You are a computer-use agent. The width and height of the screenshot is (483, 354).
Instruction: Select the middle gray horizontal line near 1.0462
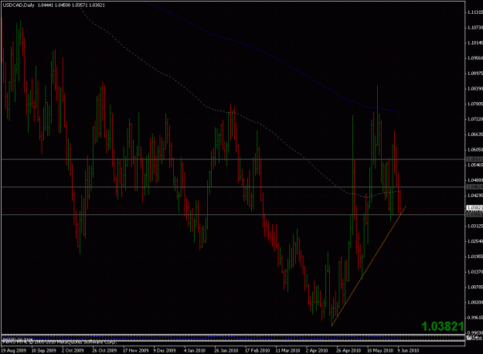pyautogui.click(x=233, y=187)
